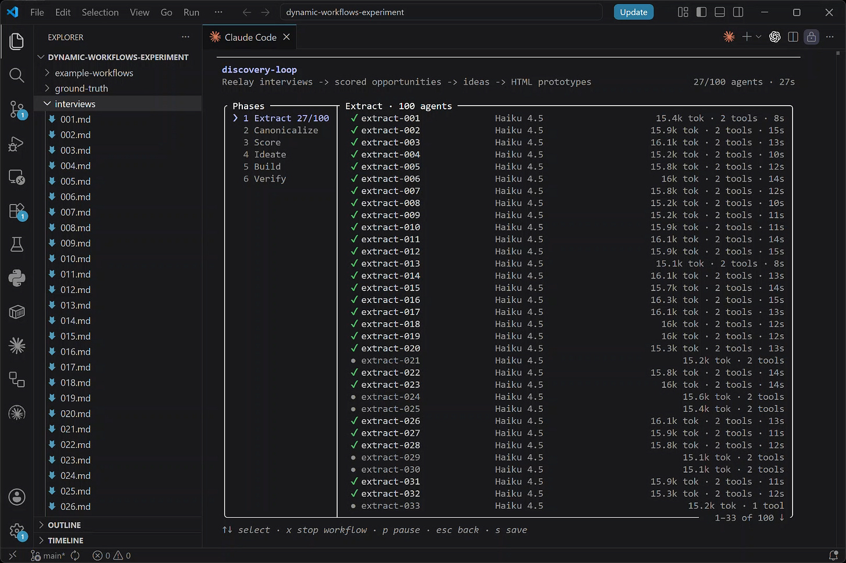Image resolution: width=846 pixels, height=563 pixels.
Task: Select phase 2 Canonicalize
Action: coord(281,130)
